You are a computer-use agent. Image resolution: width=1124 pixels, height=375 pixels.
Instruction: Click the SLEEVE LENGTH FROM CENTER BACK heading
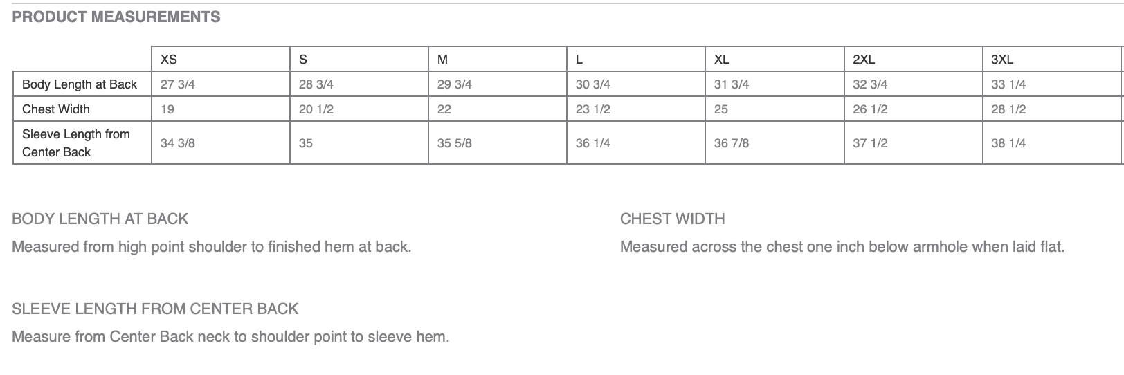pyautogui.click(x=155, y=309)
